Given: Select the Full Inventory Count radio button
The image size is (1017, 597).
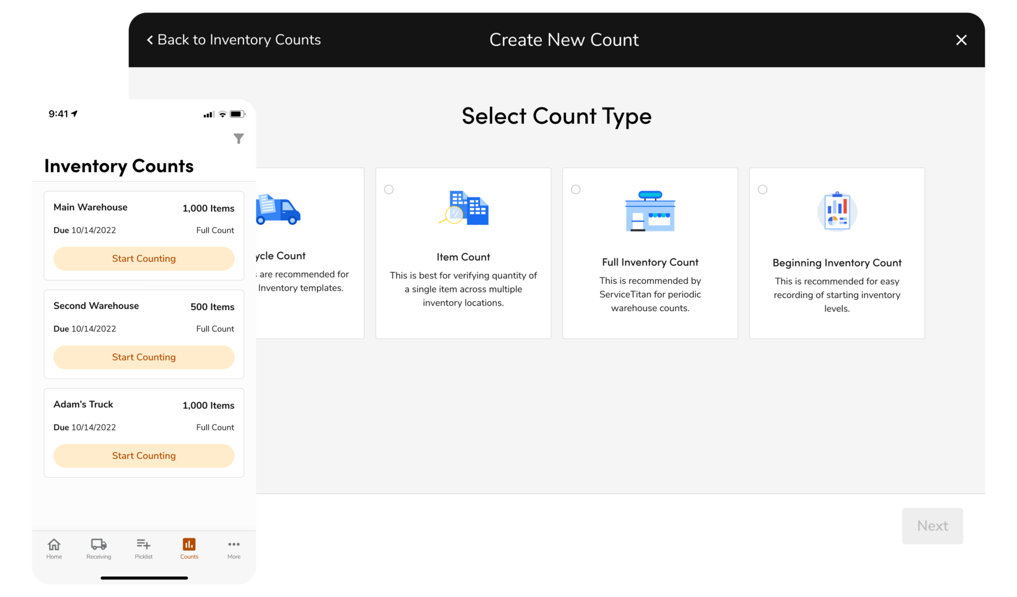Looking at the screenshot, I should point(576,189).
